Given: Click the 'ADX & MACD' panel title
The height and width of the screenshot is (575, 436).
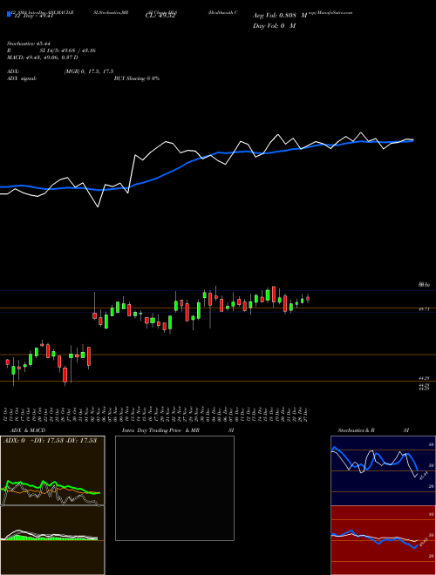Looking at the screenshot, I should click(28, 430).
